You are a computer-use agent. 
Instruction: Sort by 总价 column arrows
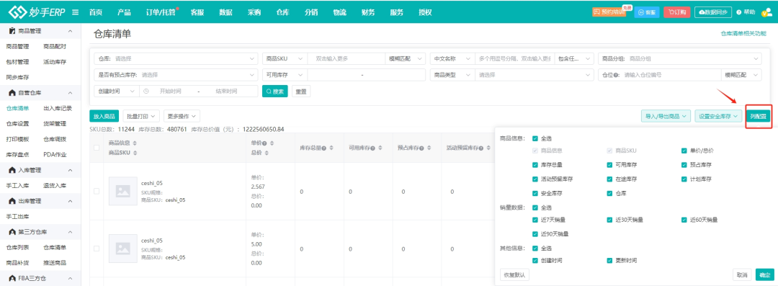coord(267,153)
